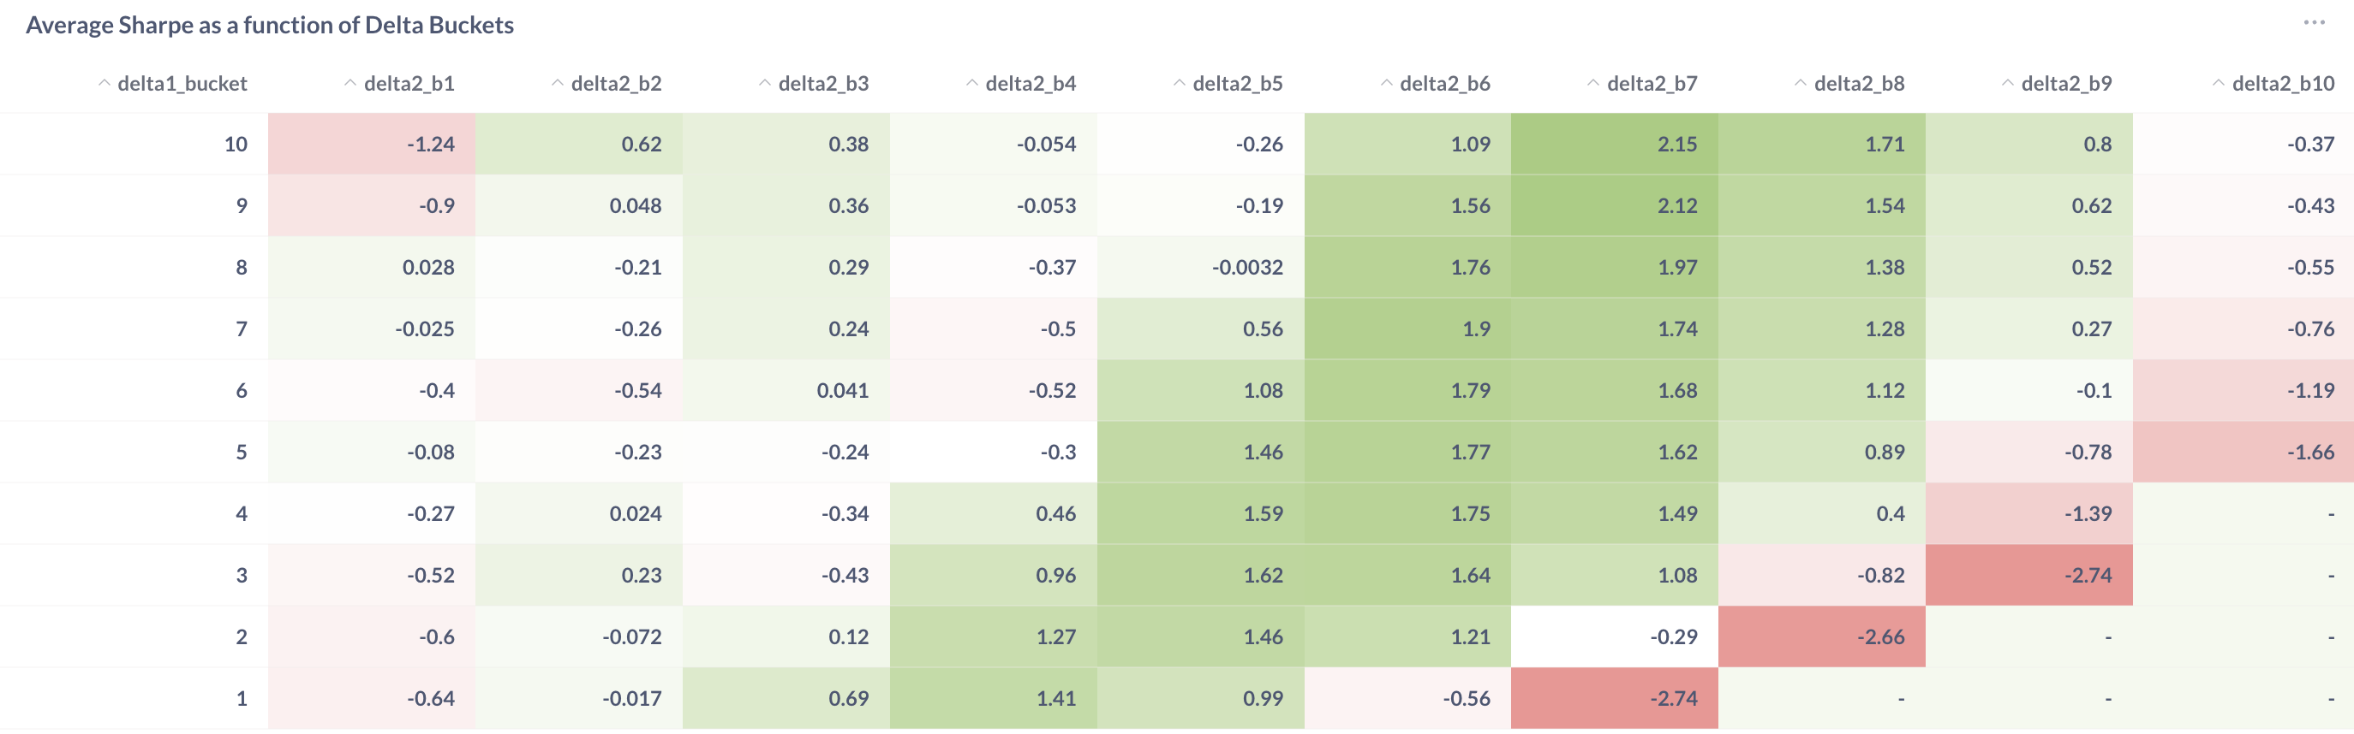Viewport: 2354px width, 734px height.
Task: Click sort arrow icon beside delta2_b2
Action: tap(558, 83)
